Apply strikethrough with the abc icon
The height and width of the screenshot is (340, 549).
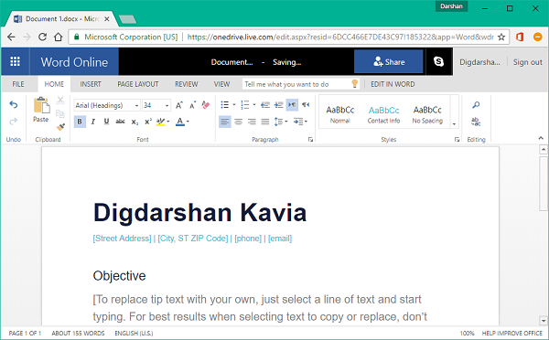tap(120, 122)
